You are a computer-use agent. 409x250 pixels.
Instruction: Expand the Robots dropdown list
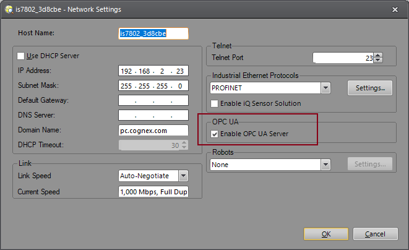[x=325, y=165]
